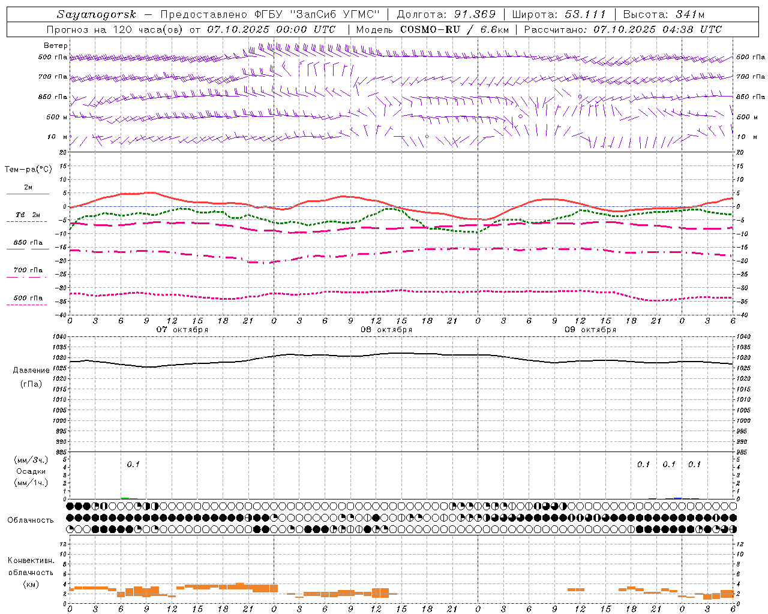Click the "Ветер" wind panel label

pyautogui.click(x=56, y=46)
